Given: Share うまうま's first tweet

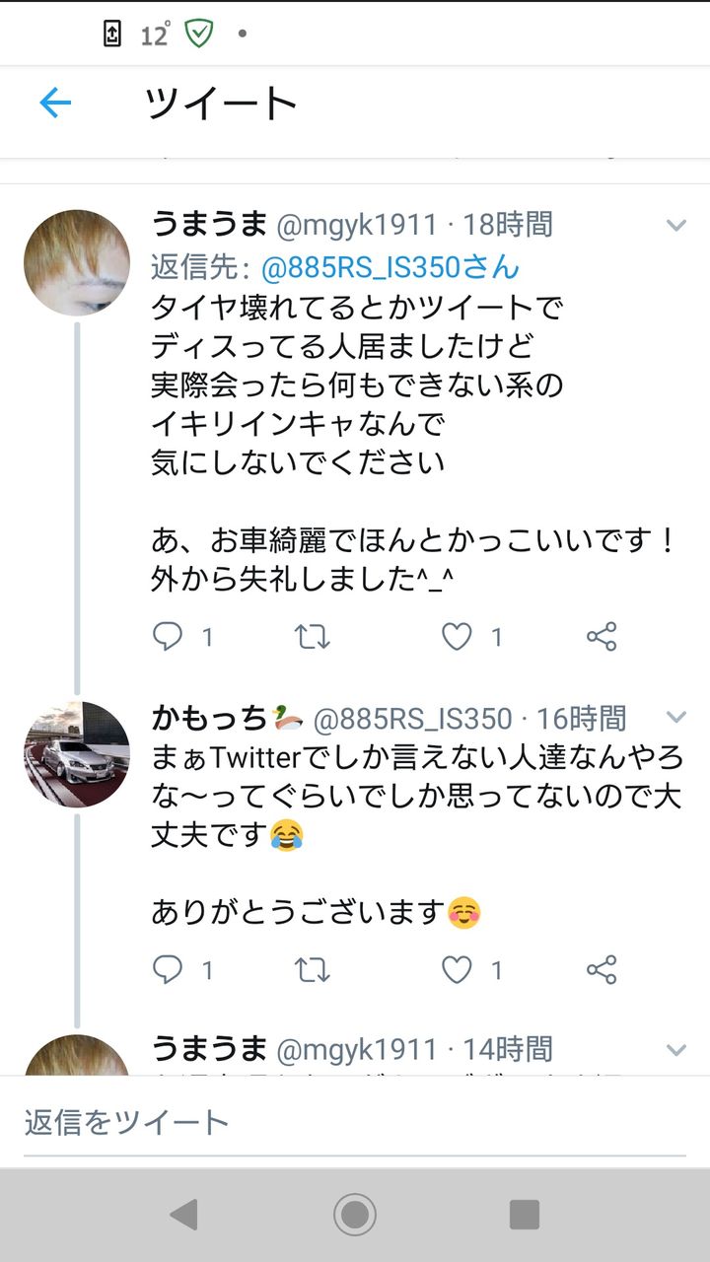Looking at the screenshot, I should pos(602,637).
